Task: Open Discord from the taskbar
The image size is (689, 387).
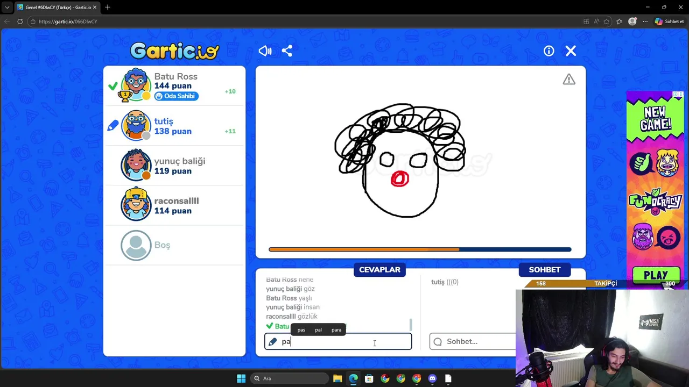Action: [x=432, y=378]
